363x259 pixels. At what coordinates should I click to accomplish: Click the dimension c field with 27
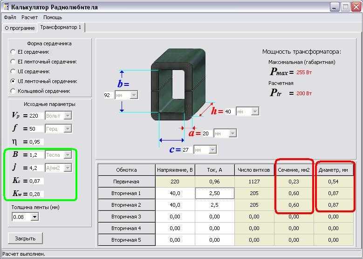[186, 150]
